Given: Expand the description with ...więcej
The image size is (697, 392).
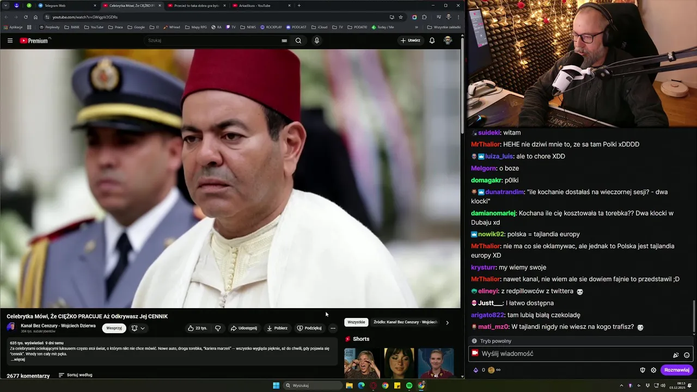Looking at the screenshot, I should [x=18, y=359].
